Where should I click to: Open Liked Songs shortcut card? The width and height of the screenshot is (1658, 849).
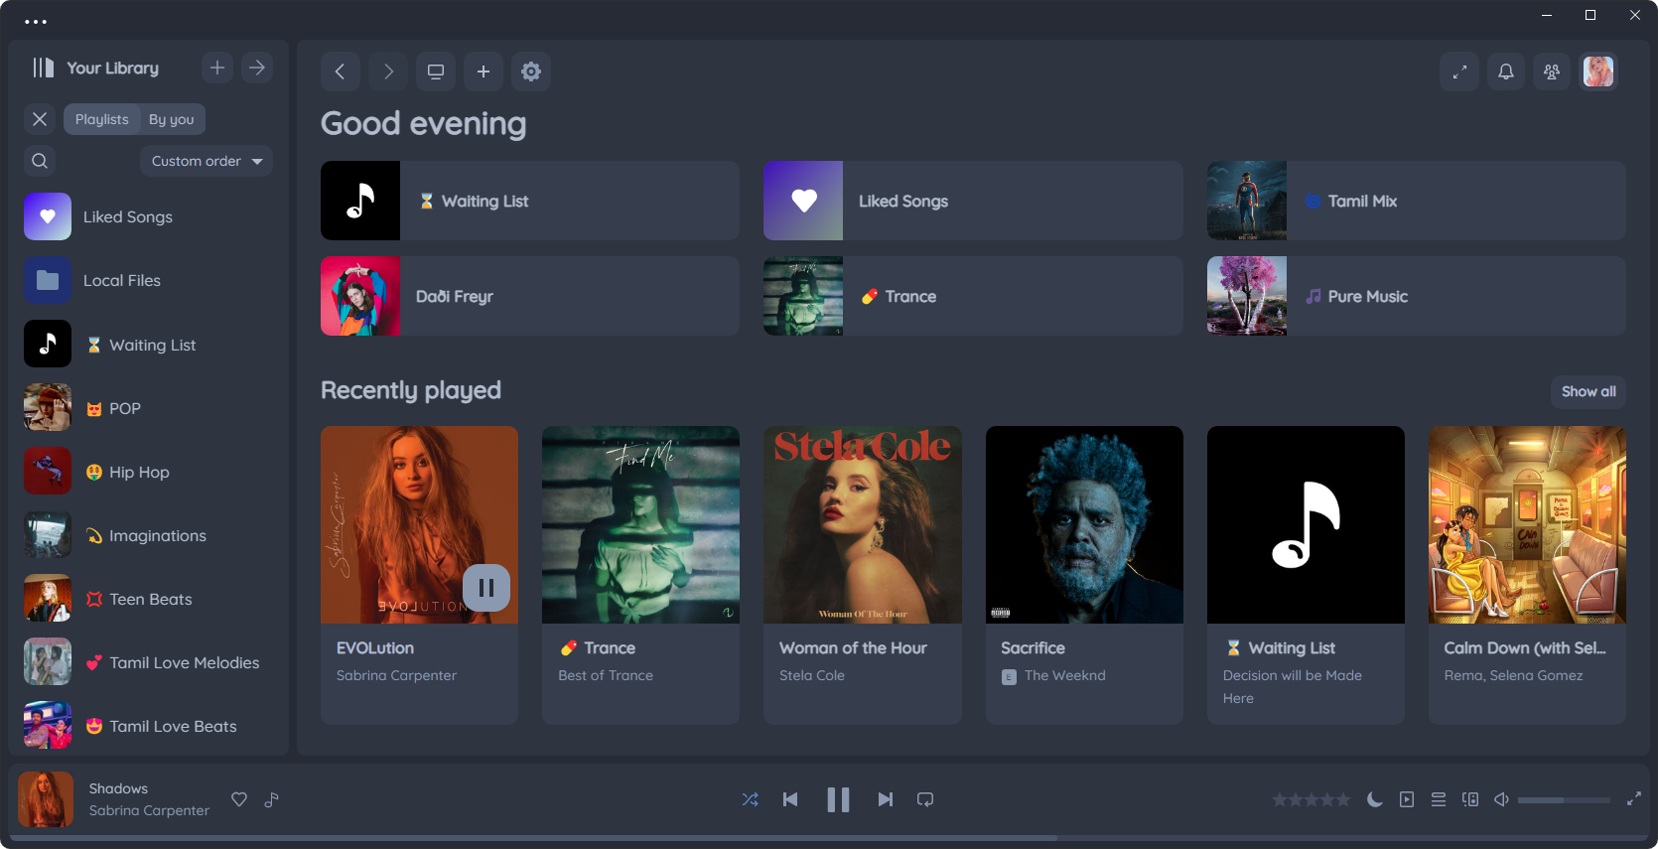coord(973,201)
